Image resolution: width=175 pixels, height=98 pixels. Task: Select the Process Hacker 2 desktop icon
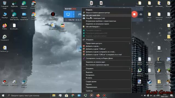point(140,72)
